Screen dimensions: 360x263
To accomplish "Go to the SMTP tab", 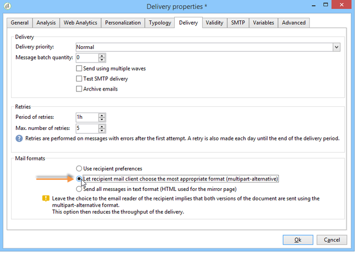I will pyautogui.click(x=238, y=23).
